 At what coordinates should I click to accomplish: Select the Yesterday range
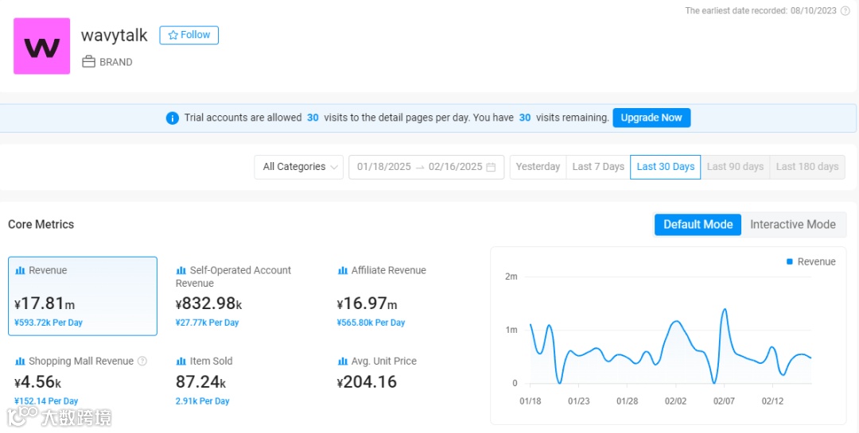tap(538, 167)
